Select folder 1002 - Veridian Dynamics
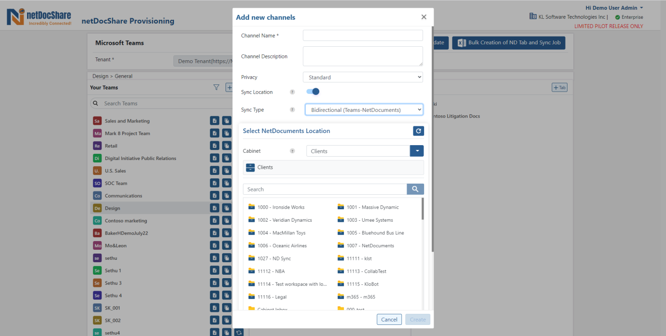Image resolution: width=666 pixels, height=336 pixels. [x=285, y=220]
